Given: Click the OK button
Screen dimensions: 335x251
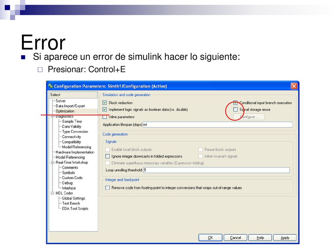Looking at the screenshot, I should (x=210, y=238).
